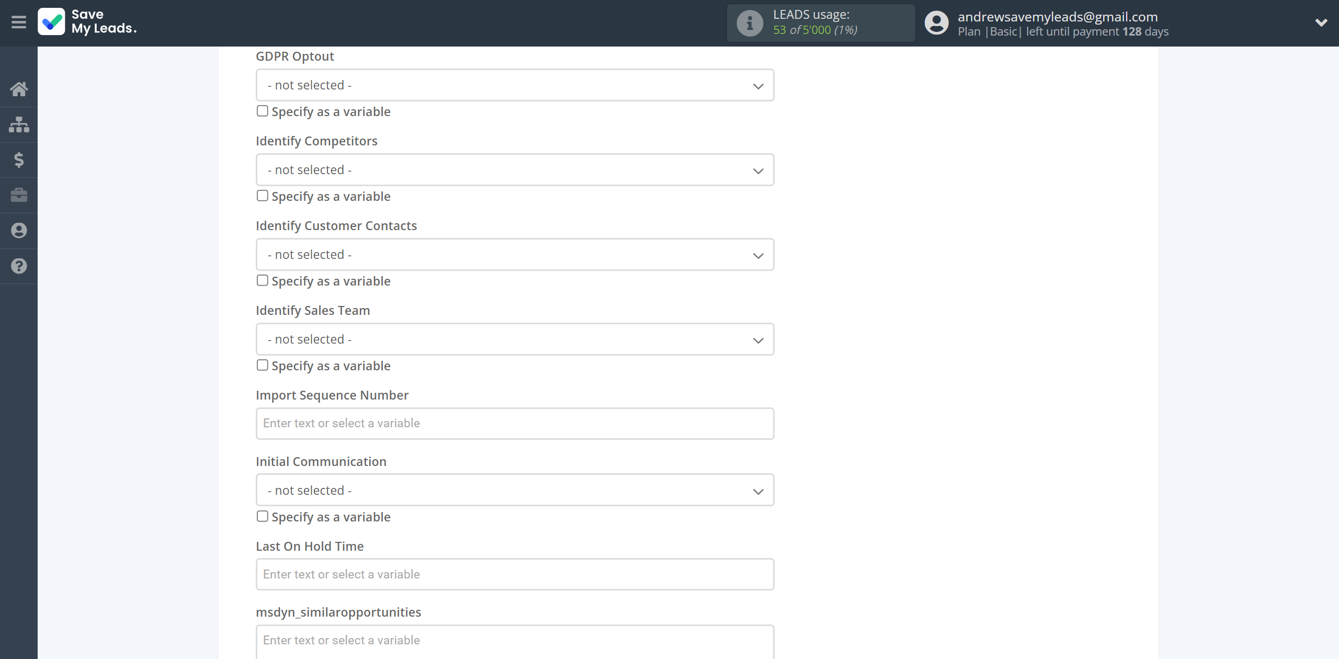
Task: Click the Save My Leads logo
Action: coord(87,22)
